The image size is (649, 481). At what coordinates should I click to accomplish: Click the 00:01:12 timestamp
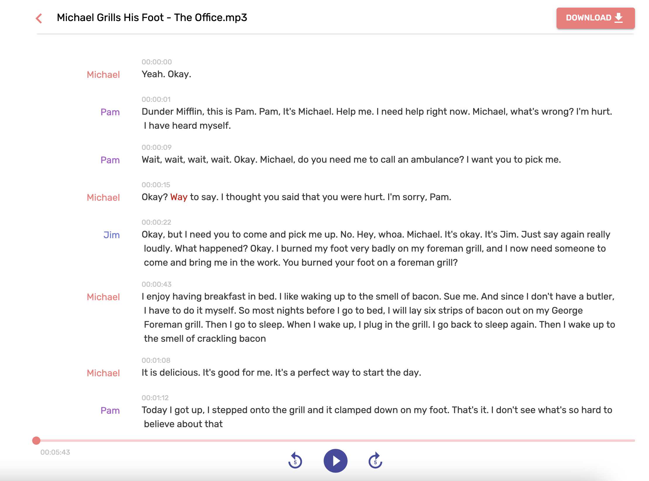click(155, 398)
